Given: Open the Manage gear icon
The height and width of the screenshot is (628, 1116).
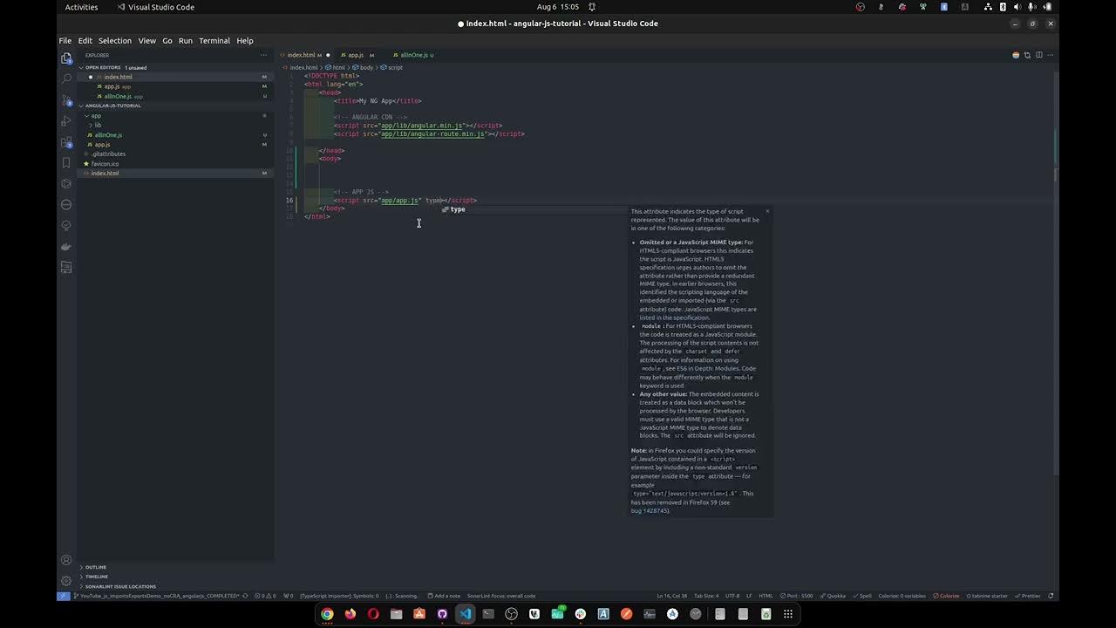Looking at the screenshot, I should click(65, 581).
